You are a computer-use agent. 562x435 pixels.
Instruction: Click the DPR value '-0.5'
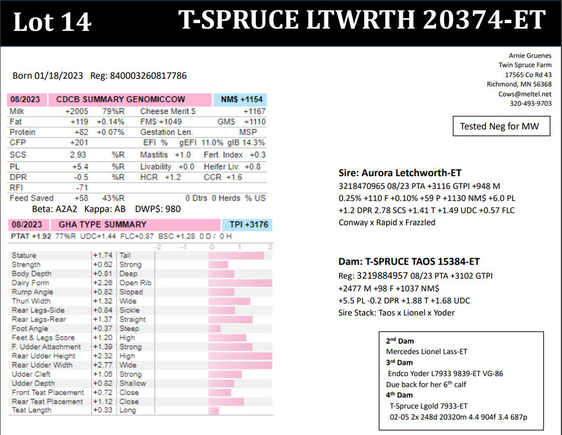pos(81,177)
